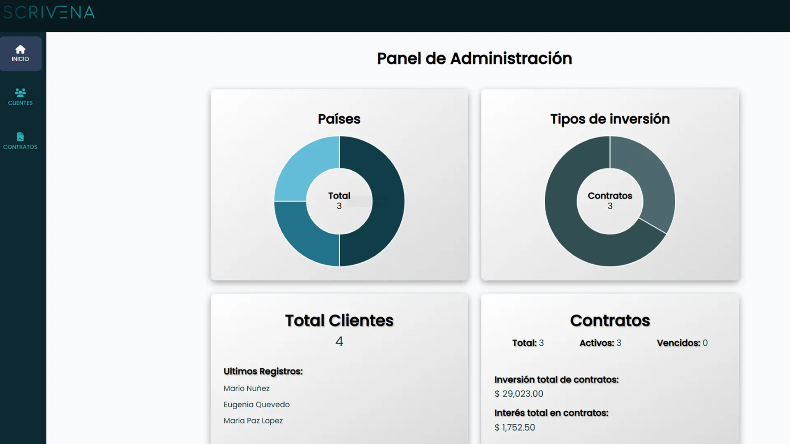
Task: Click the Total Clientes count 4
Action: pos(339,341)
